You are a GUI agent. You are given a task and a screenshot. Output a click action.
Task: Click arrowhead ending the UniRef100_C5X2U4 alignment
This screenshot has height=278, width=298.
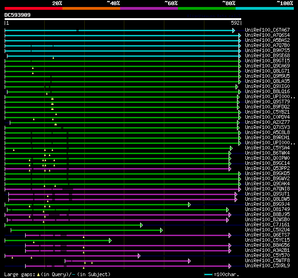(162, 231)
